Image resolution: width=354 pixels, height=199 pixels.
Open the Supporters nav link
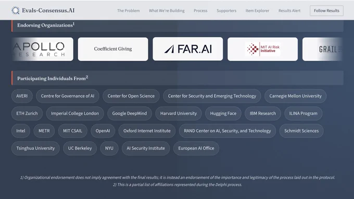[226, 10]
